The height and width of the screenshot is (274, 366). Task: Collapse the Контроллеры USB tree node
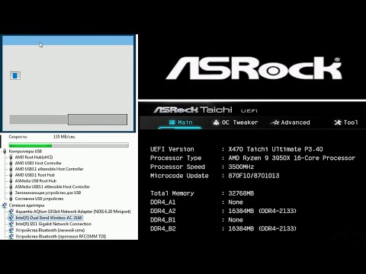[x=2, y=151]
